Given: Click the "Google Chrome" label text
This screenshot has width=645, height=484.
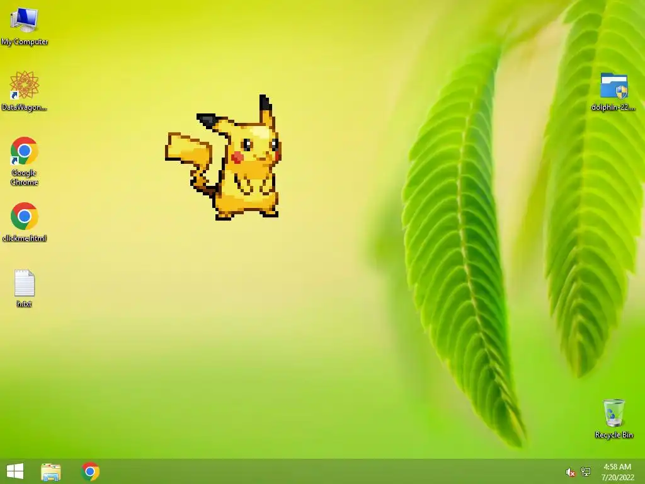Looking at the screenshot, I should [25, 177].
